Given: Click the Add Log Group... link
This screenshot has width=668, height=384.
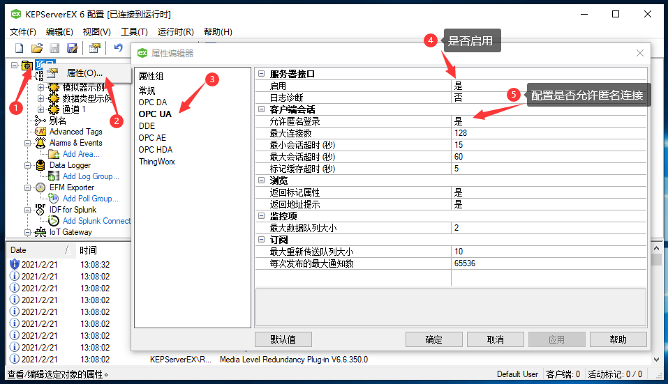Looking at the screenshot, I should click(x=91, y=176).
